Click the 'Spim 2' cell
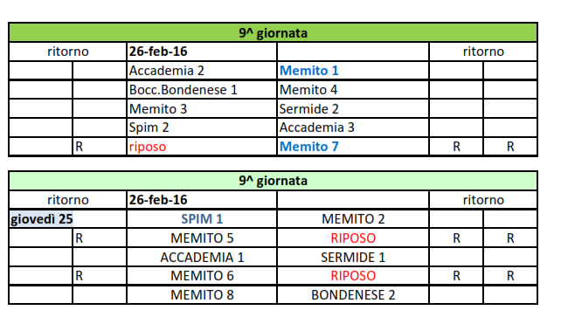Screen dimensions: 561x324 tap(202, 128)
